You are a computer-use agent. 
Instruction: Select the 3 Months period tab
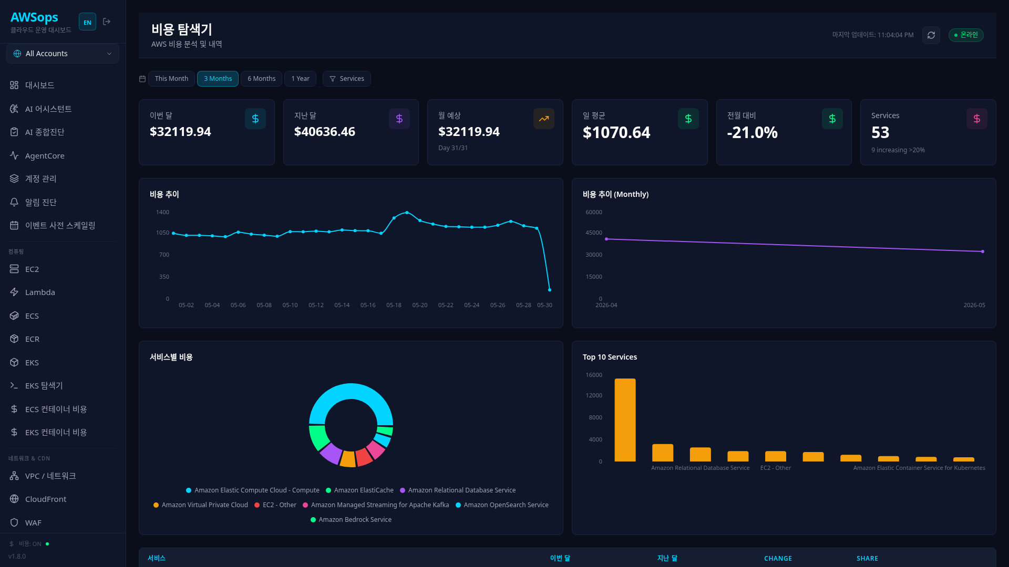click(218, 79)
